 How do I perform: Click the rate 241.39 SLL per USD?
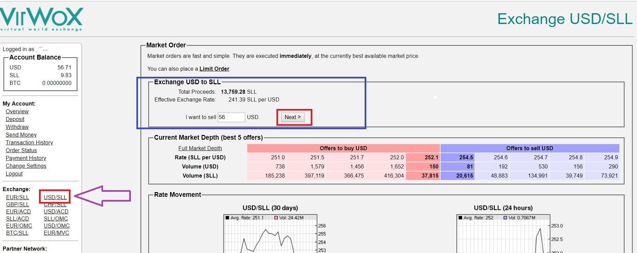tap(254, 99)
